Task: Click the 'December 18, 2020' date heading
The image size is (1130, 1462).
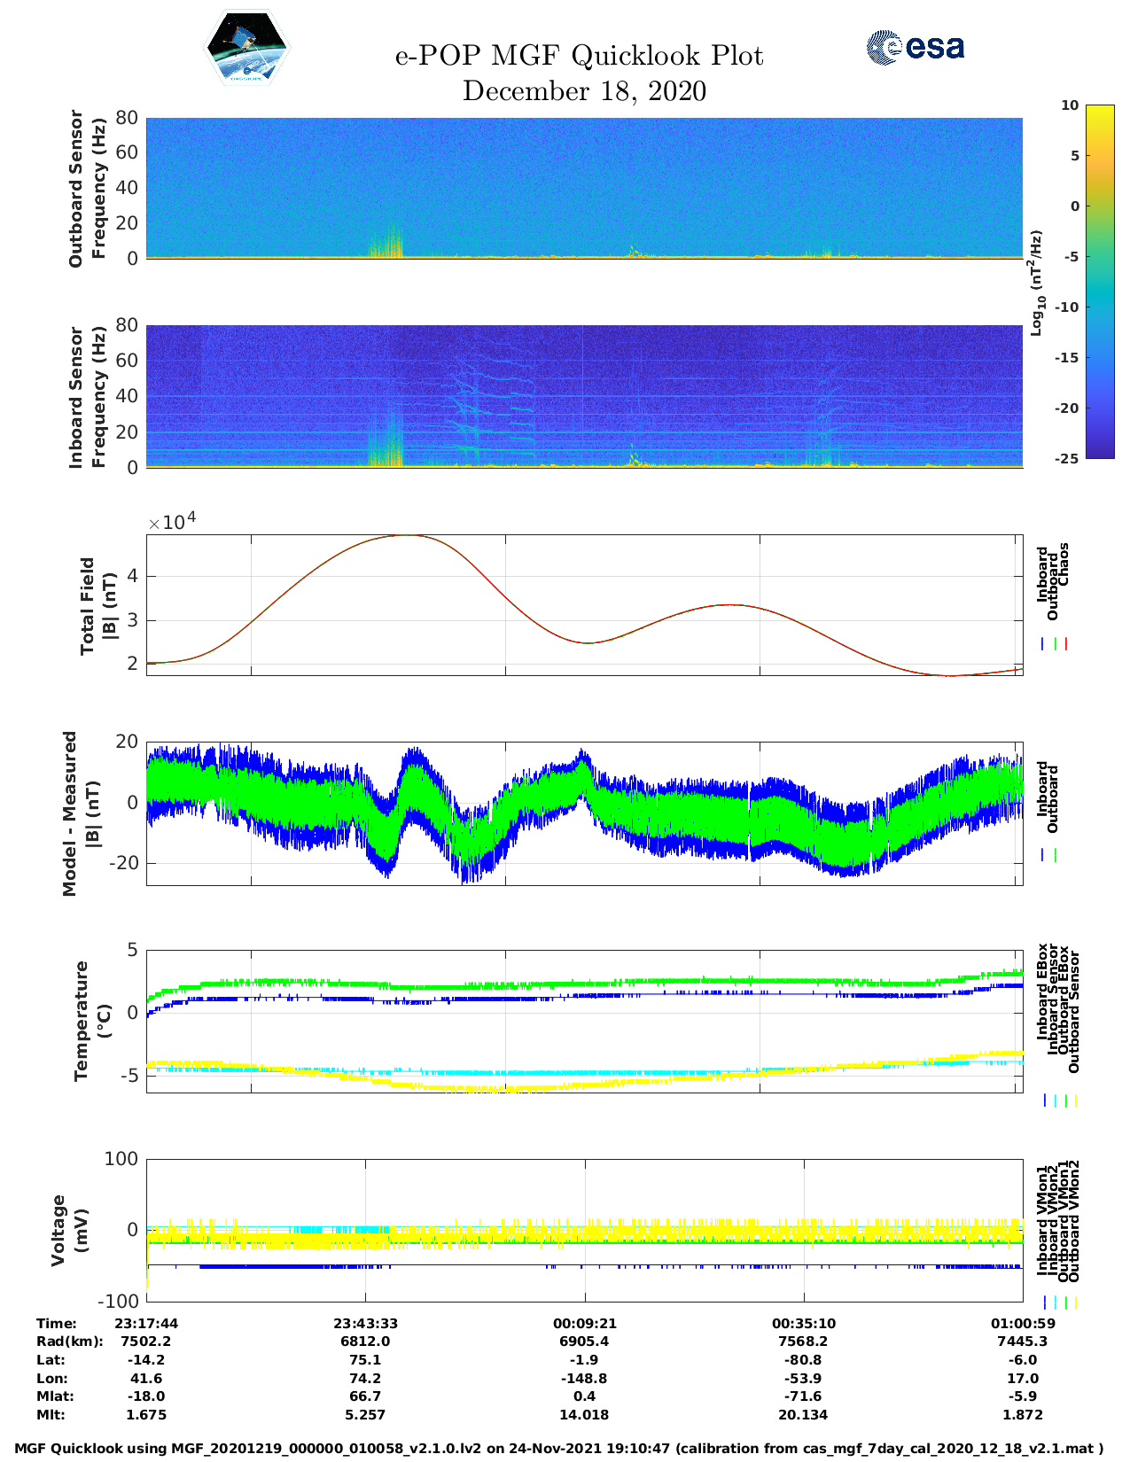Action: coord(584,91)
